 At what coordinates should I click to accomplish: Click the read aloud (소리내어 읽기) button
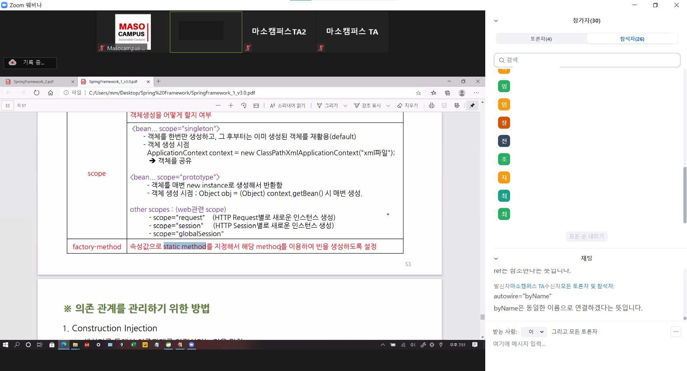click(x=287, y=106)
